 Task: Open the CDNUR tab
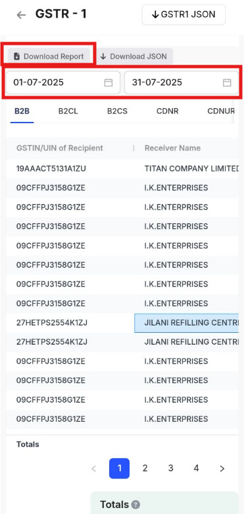pyautogui.click(x=221, y=111)
